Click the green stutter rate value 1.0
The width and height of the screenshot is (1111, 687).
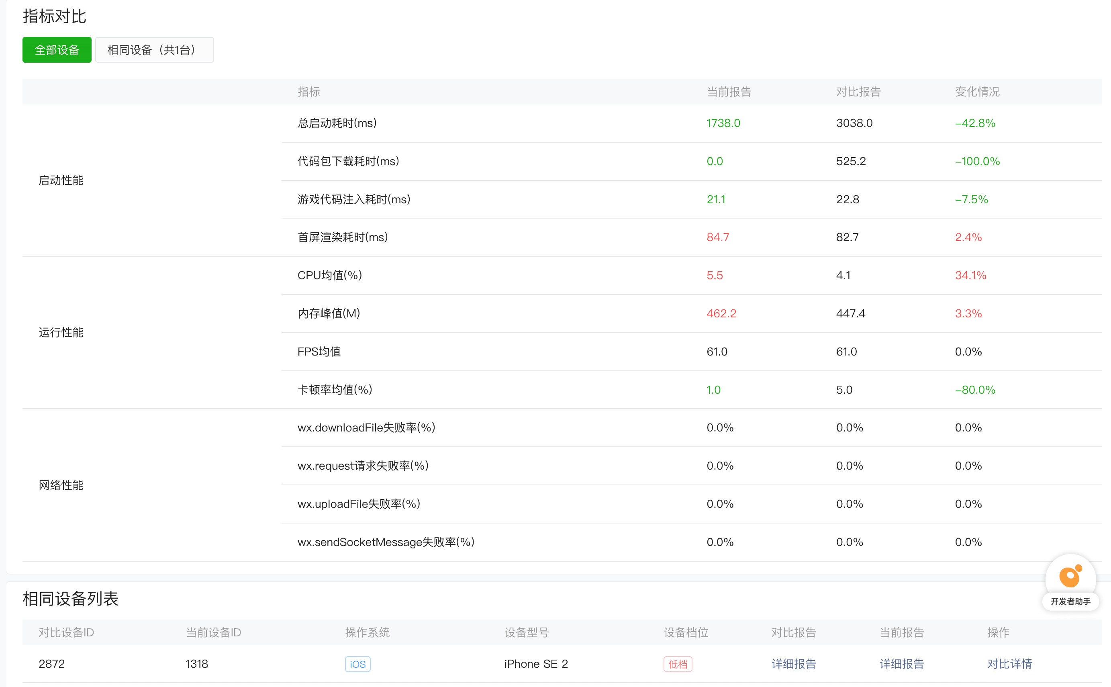tap(714, 390)
